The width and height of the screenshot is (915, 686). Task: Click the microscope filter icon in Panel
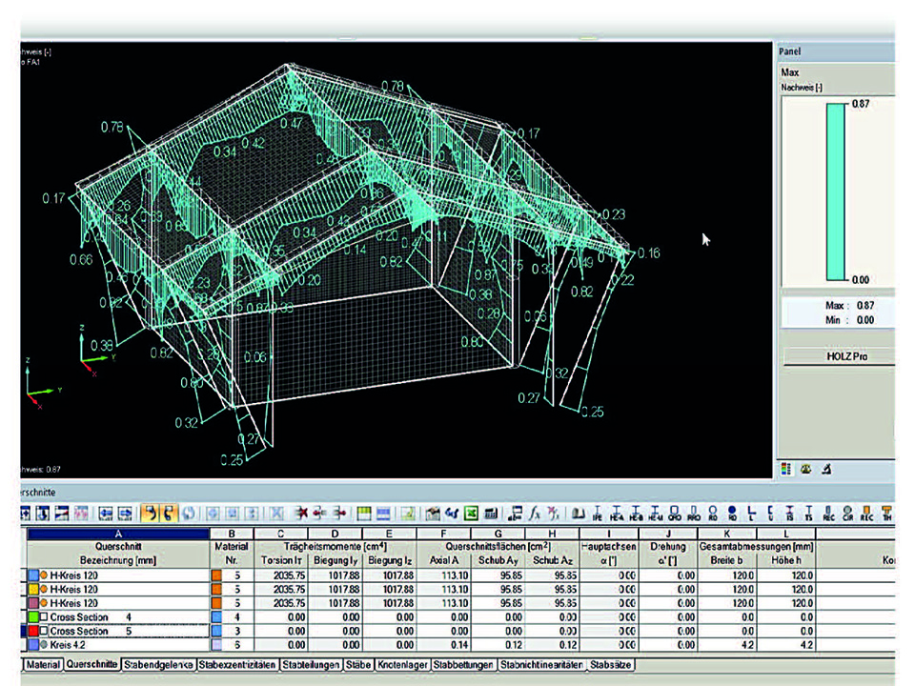tap(826, 469)
